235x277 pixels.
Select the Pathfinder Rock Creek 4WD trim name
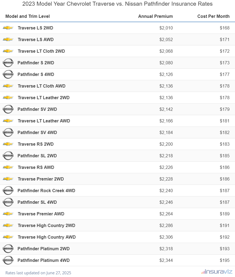(46, 191)
